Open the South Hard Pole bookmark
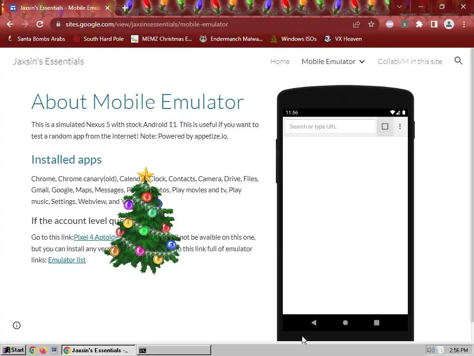Screen dimensions: 474x356 [x=99, y=39]
